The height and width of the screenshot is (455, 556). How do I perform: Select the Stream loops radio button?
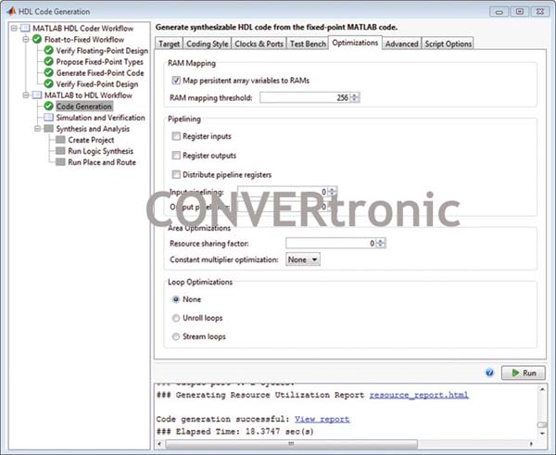(176, 336)
